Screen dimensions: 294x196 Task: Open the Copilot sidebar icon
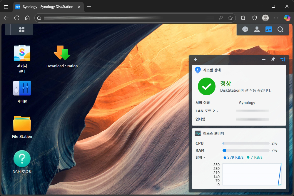287,18
